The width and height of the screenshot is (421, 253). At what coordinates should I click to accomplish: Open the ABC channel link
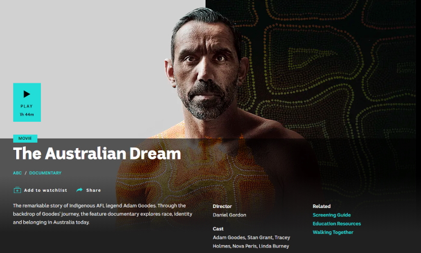click(x=17, y=173)
